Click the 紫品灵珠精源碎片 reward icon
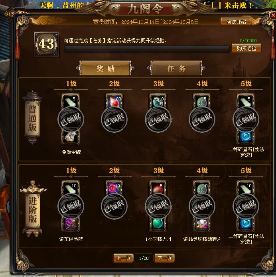This screenshot has width=276, height=277. 202,224
